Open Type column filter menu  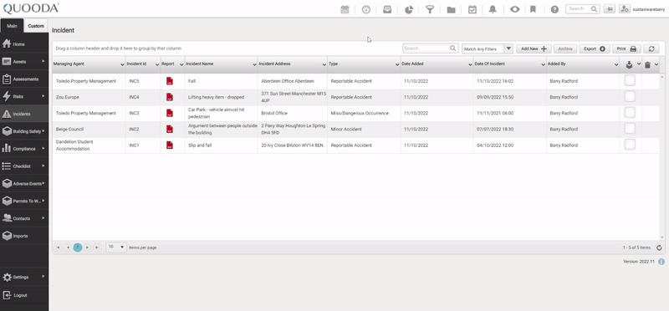pos(397,65)
